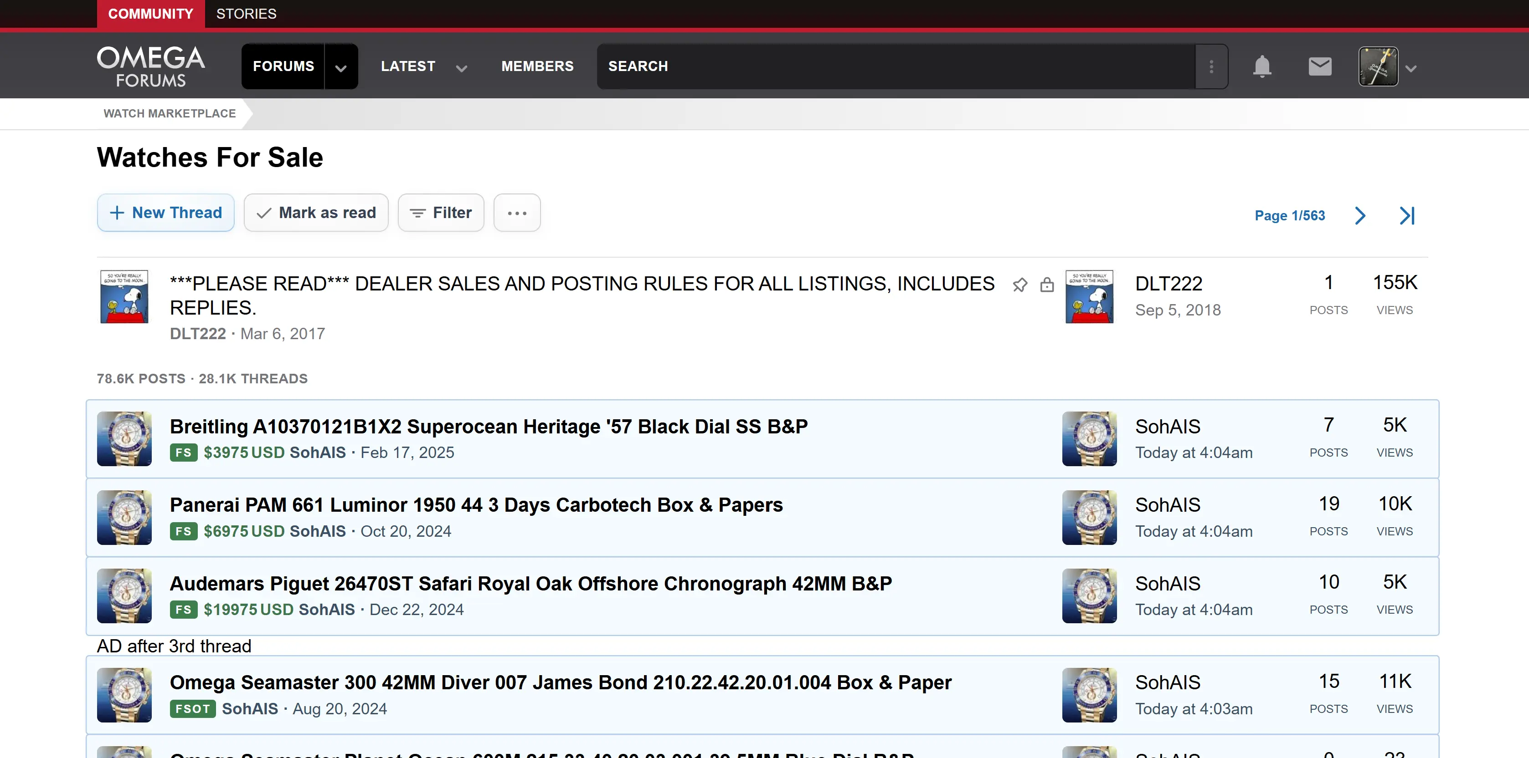Click the locked thread padlock icon
Viewport: 1529px width, 758px height.
click(x=1047, y=285)
